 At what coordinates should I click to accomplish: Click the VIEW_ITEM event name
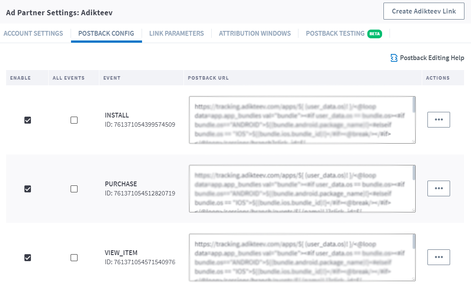pyautogui.click(x=121, y=253)
